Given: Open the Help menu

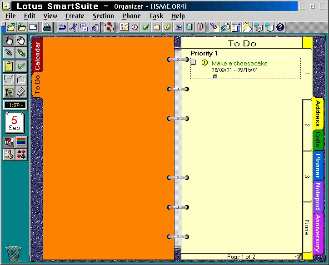Looking at the screenshot, I should click(178, 16).
